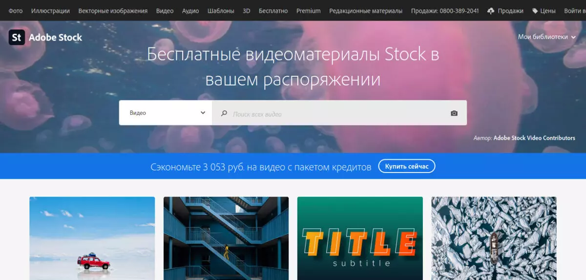The width and height of the screenshot is (586, 280).
Task: Open the ship in ice aerial thumbnail
Action: click(x=494, y=238)
